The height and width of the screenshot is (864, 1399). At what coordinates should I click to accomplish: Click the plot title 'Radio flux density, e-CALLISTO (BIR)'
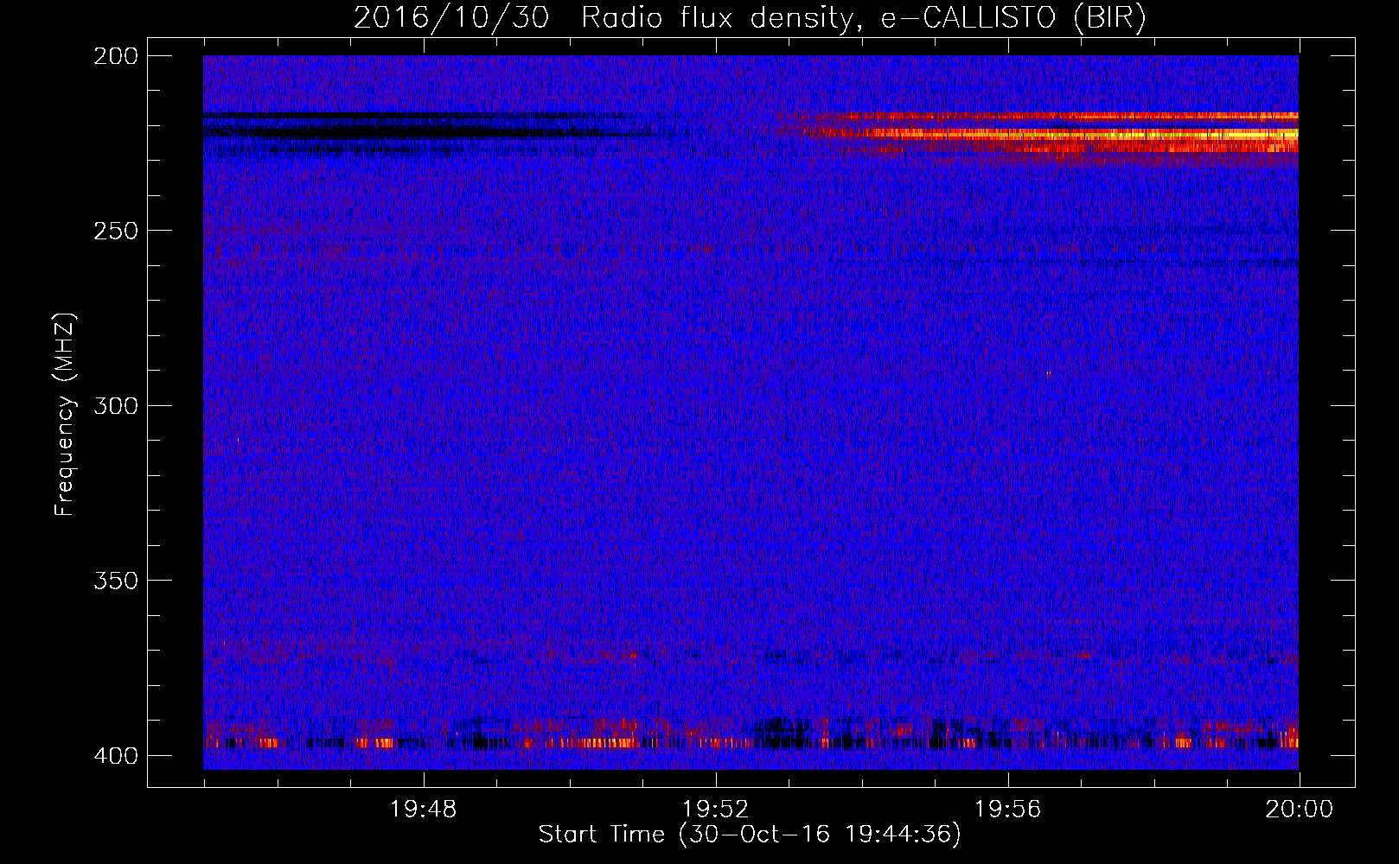click(x=863, y=18)
